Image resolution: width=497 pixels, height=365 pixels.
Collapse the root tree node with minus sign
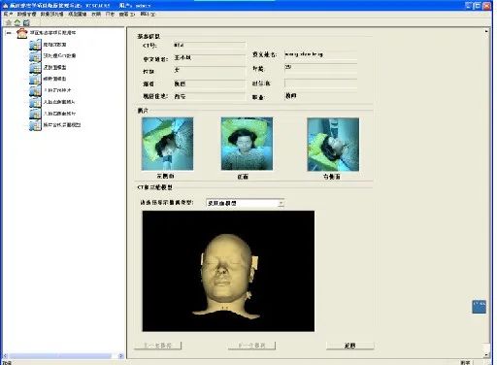point(9,33)
